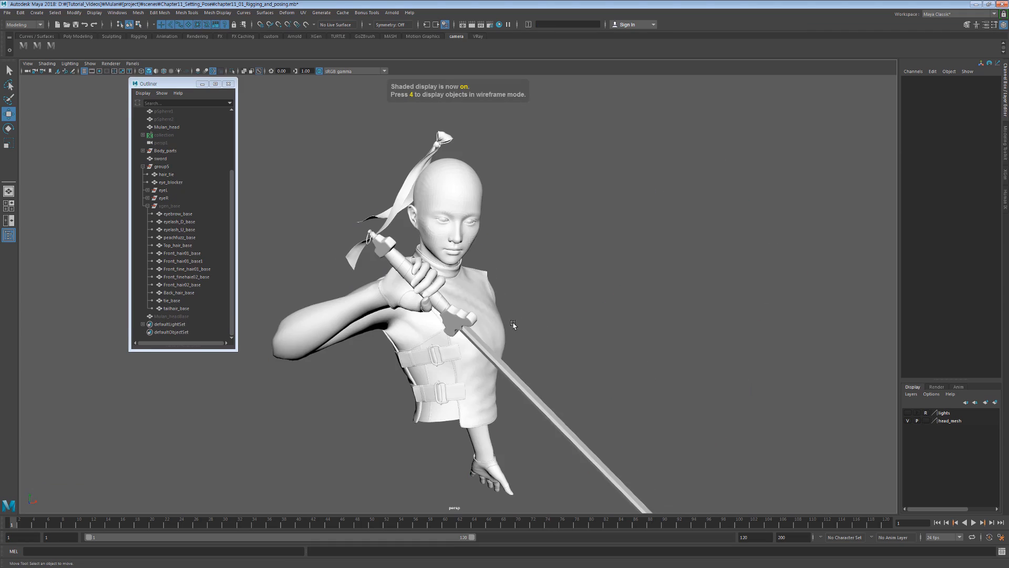The height and width of the screenshot is (568, 1009).
Task: Activate the Paint Selection tool
Action: click(x=9, y=99)
